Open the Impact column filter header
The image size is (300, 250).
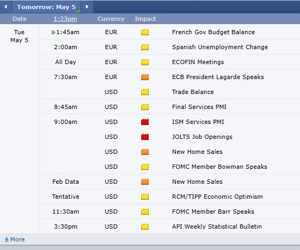tap(145, 19)
